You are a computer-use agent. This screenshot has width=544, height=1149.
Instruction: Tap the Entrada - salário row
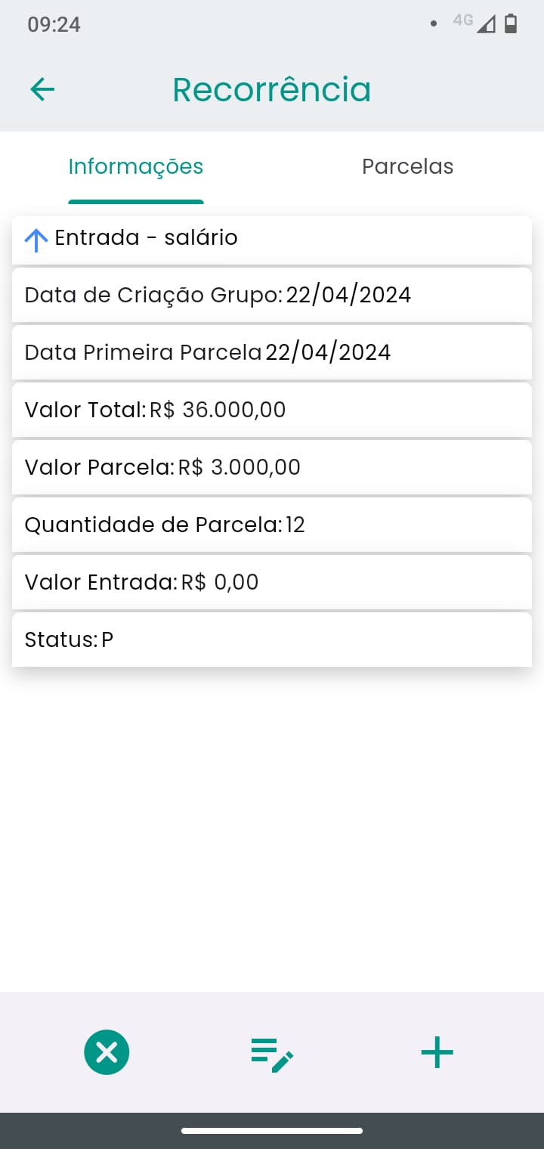click(272, 238)
